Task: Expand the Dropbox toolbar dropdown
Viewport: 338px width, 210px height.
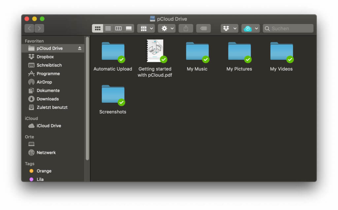Action: [229, 28]
